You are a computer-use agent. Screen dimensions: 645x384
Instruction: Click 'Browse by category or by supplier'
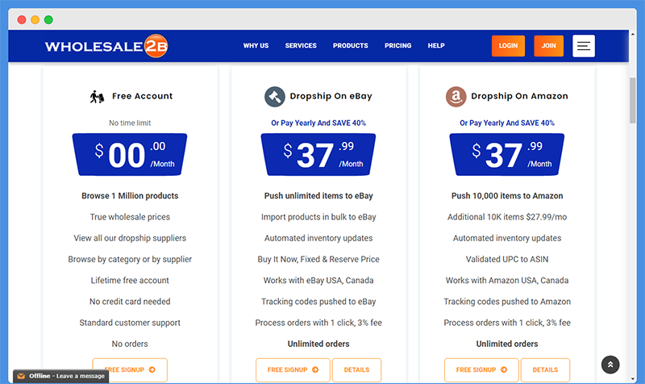130,259
